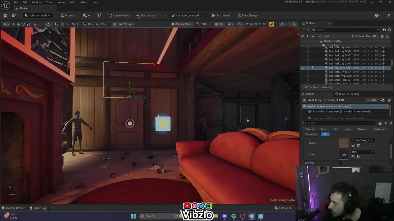The width and height of the screenshot is (394, 221).
Task: Open Outliner settings gear
Action: tap(389, 30)
